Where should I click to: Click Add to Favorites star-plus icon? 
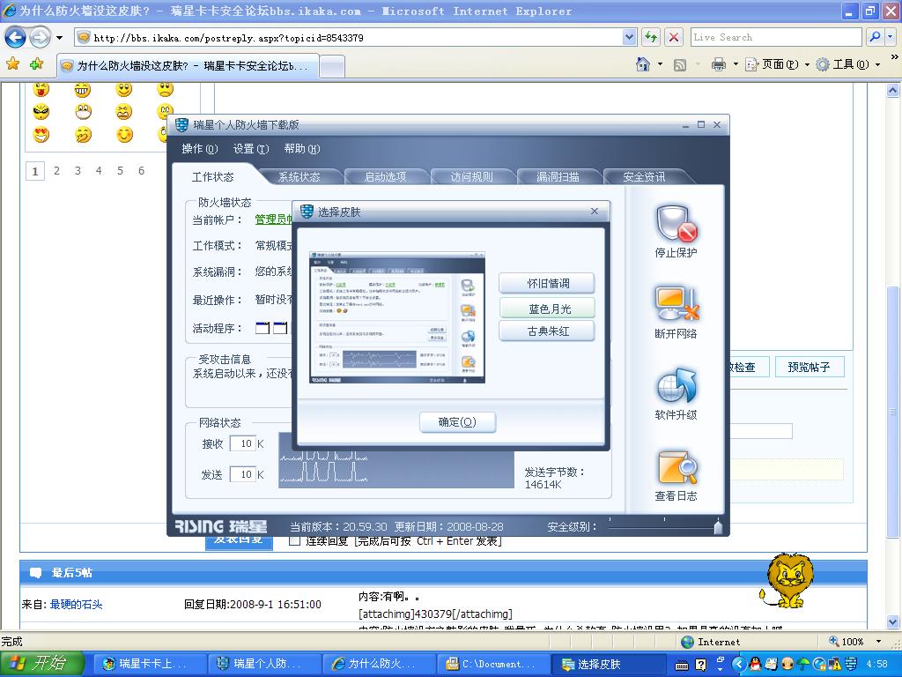(36, 63)
